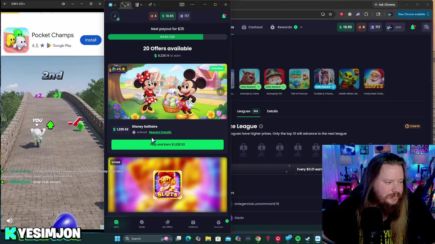Viewport: 435px width, 244px height.
Task: Open Puzzles & Chaos game tile
Action: click(x=324, y=79)
